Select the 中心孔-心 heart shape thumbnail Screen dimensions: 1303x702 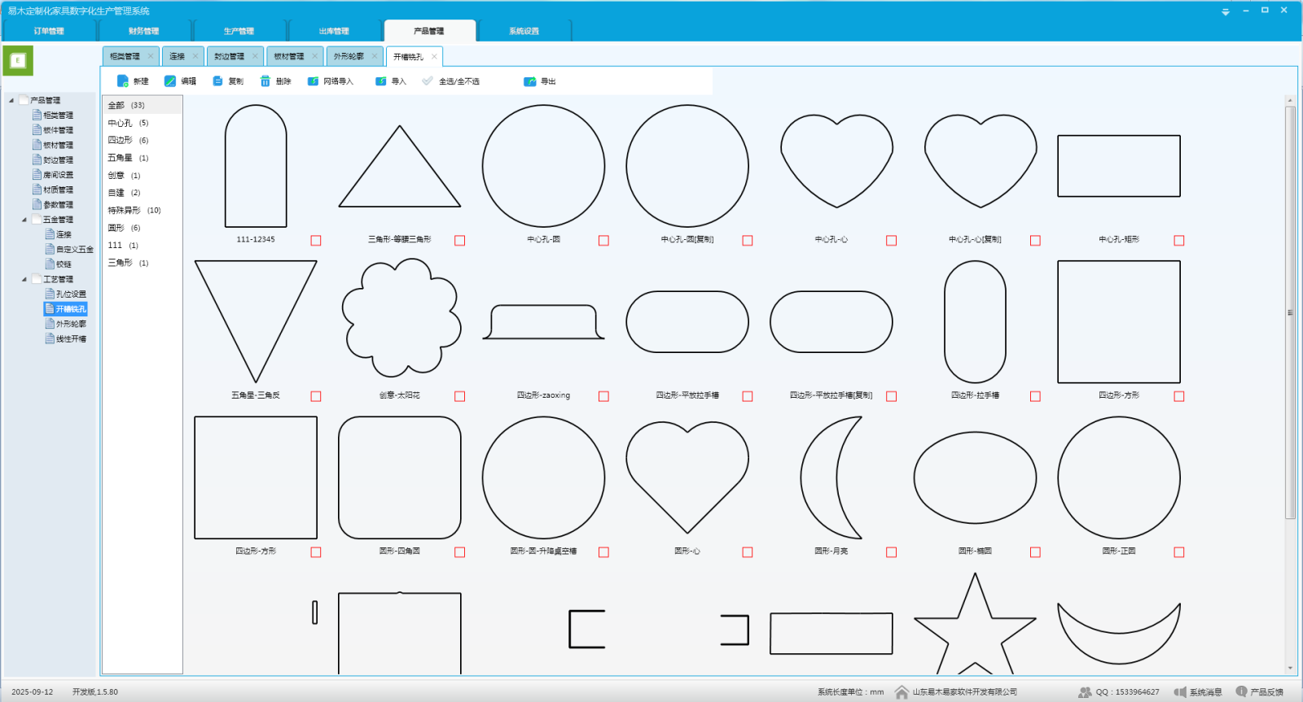point(836,163)
